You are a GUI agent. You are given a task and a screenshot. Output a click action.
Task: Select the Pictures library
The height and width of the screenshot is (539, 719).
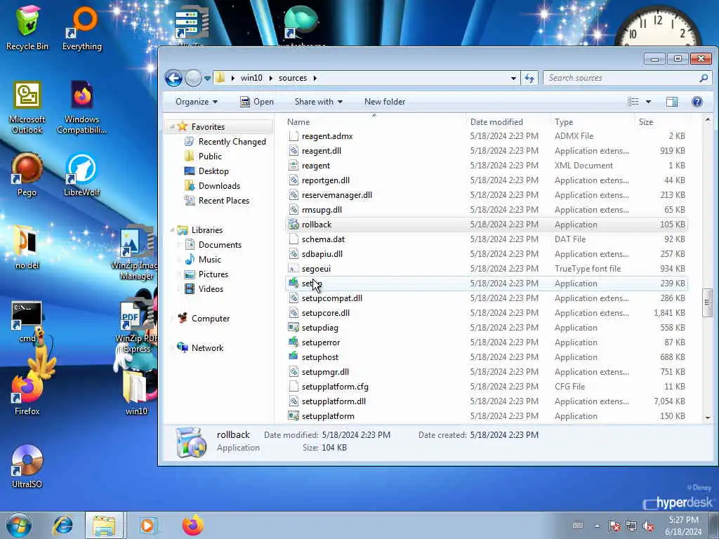click(x=206, y=274)
